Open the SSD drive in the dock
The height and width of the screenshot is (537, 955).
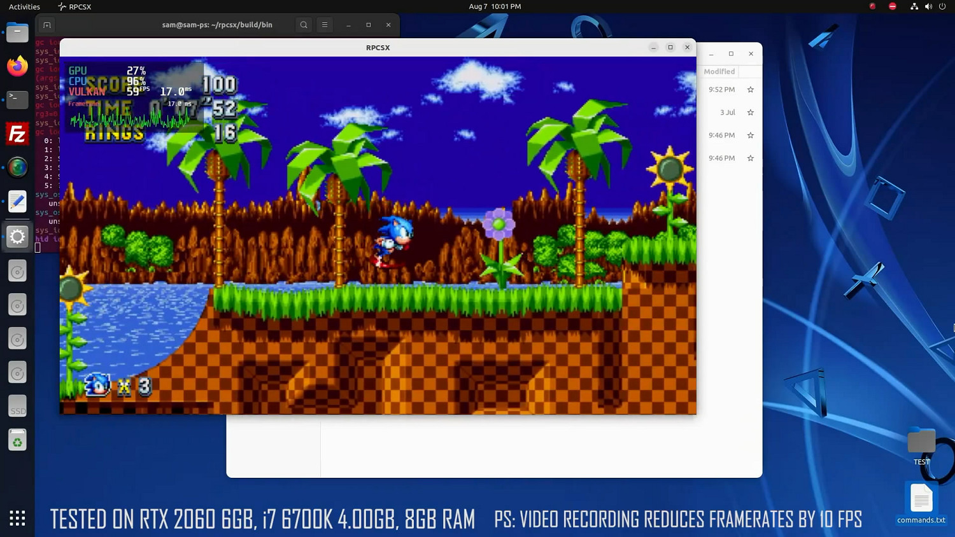(17, 407)
